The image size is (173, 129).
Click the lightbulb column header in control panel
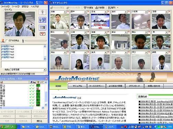click(38, 82)
